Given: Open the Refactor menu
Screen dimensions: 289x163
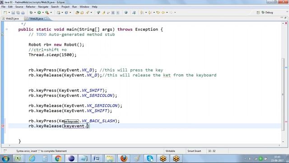Looking at the screenshot, I should [x=31, y=7].
